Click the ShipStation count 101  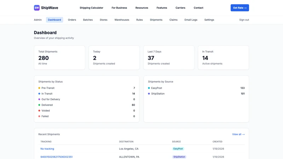coord(243,94)
